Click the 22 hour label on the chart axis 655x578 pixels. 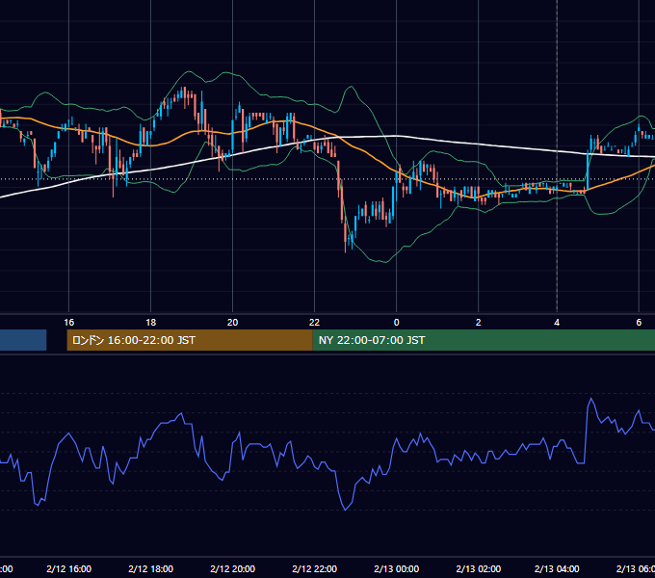tap(315, 323)
